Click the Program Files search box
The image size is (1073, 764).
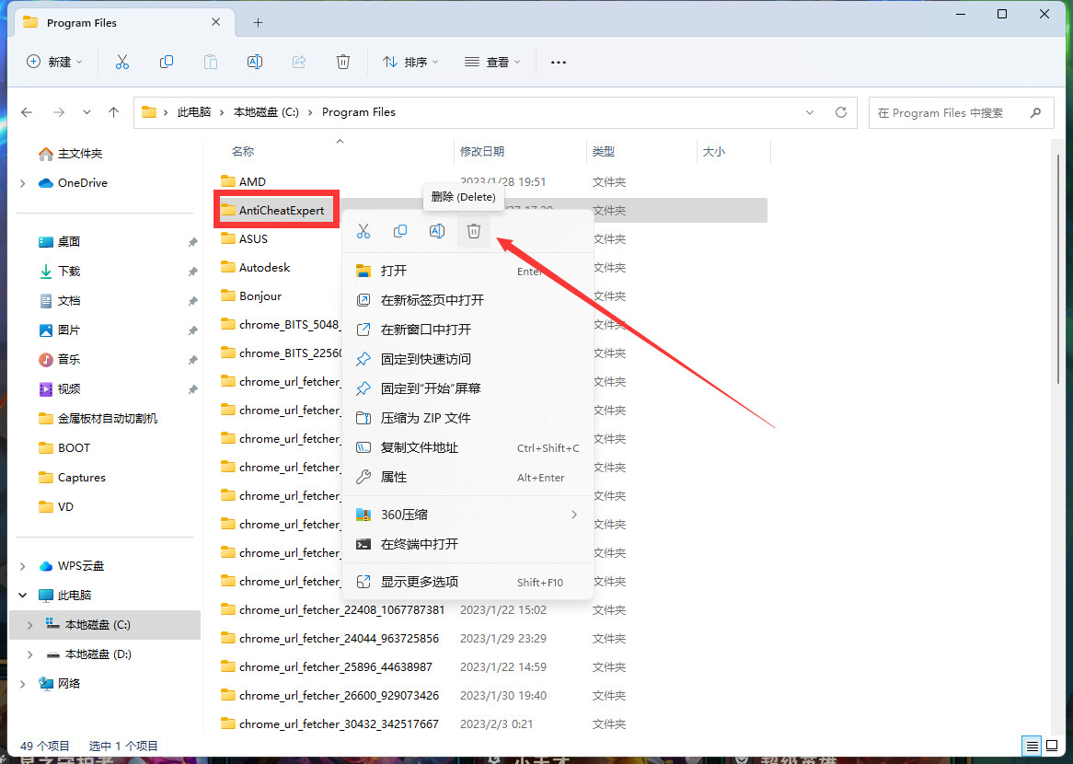pos(962,113)
